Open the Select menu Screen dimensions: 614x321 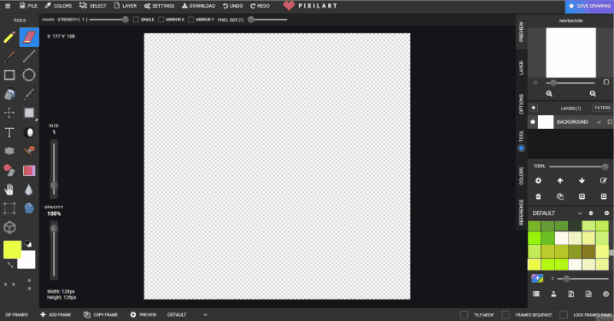click(x=93, y=6)
